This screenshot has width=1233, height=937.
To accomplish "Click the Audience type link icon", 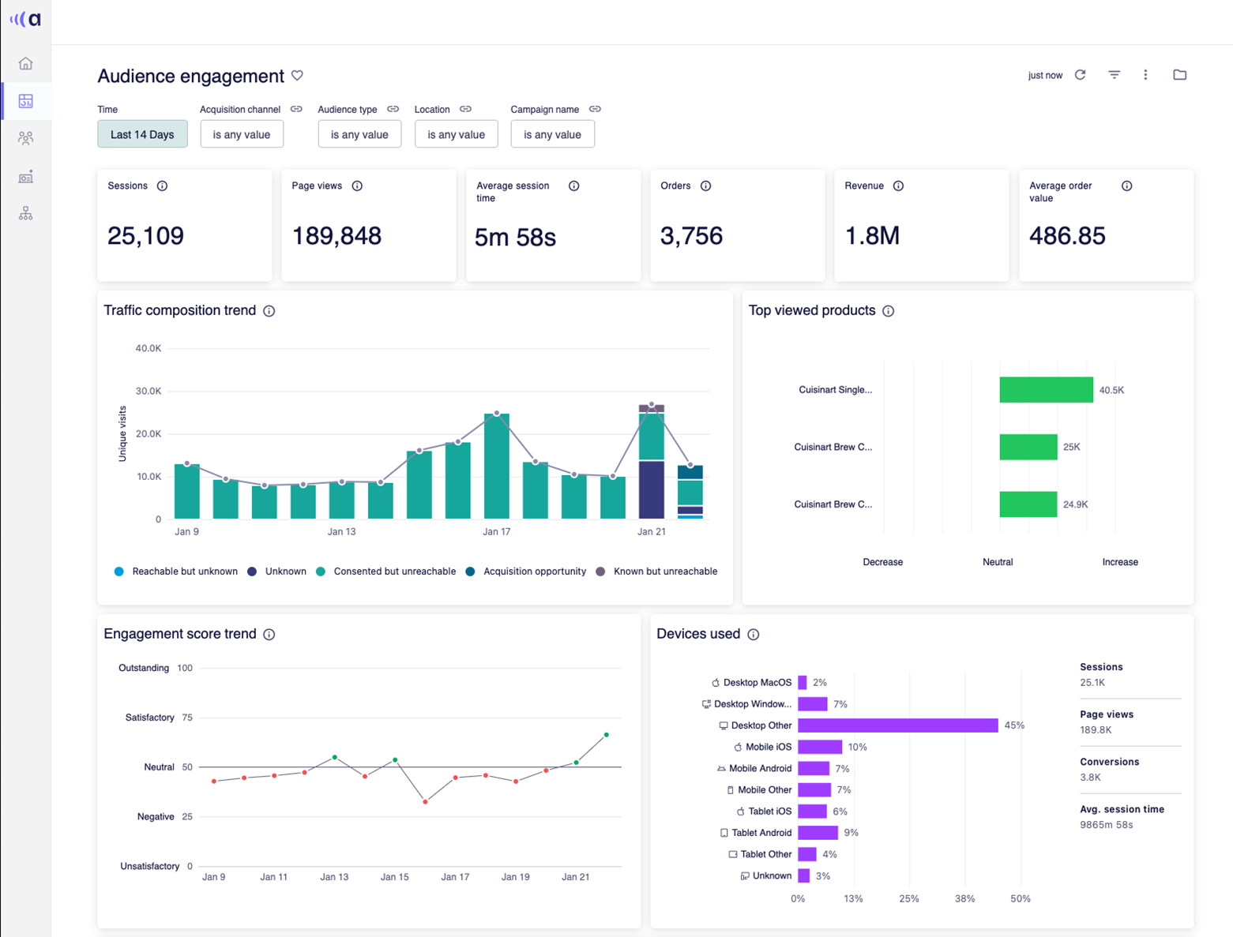I will 393,110.
